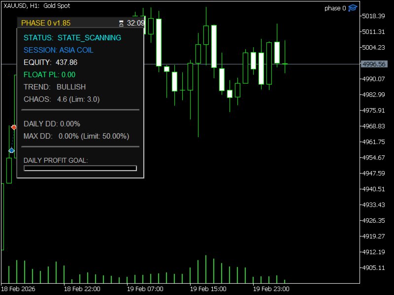Click the MAX DD: 0.00% (Limit: 50.00%) line
Image resolution: width=394 pixels, height=295 pixels.
pyautogui.click(x=76, y=136)
